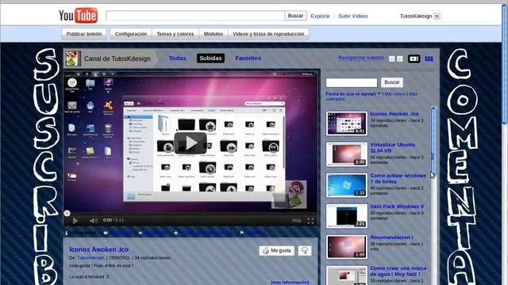Click the large play overlay on video

click(x=190, y=142)
